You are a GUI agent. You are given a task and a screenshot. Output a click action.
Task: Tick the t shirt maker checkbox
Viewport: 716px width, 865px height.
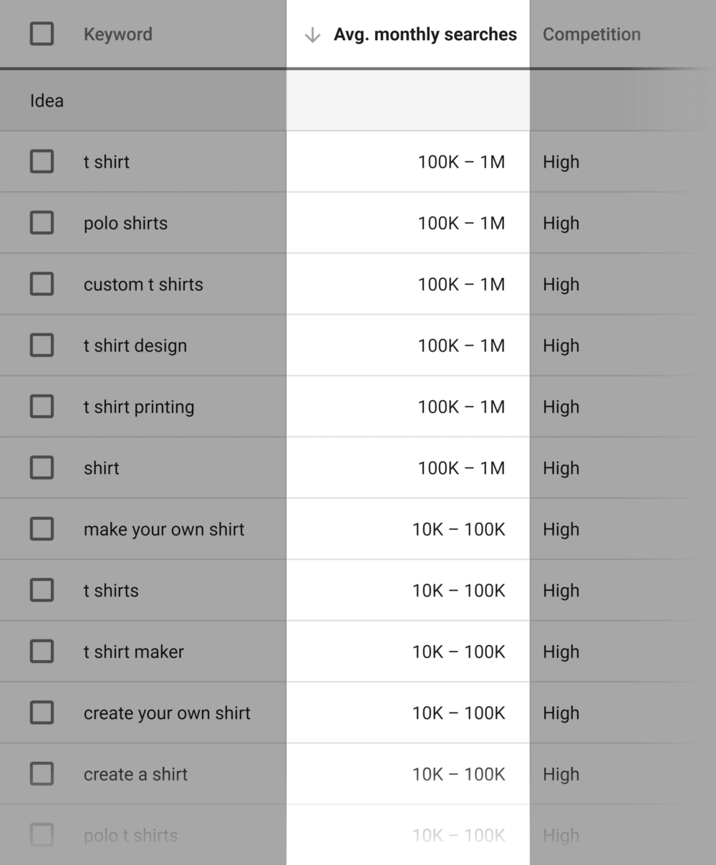(42, 652)
